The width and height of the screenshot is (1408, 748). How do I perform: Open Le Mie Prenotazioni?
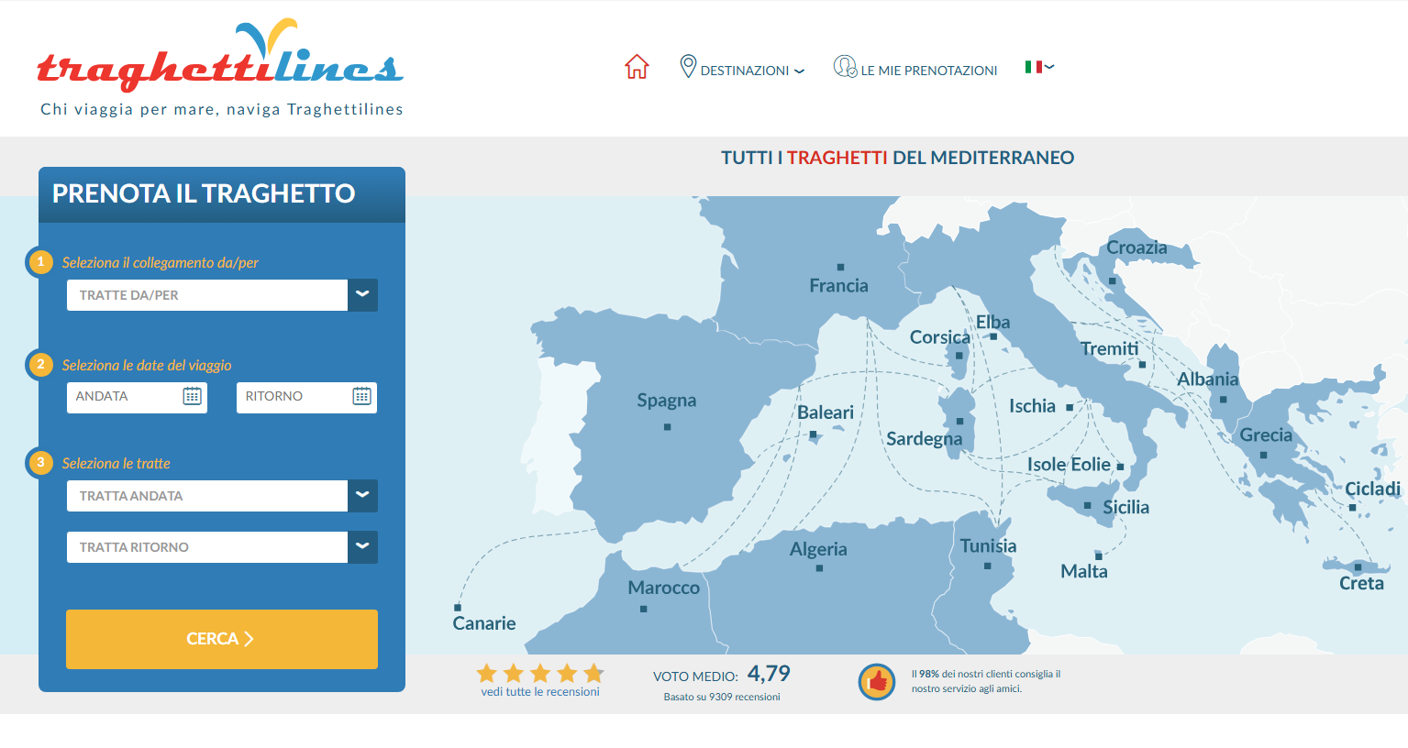coord(915,70)
